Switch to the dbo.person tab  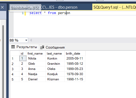click(51, 7)
